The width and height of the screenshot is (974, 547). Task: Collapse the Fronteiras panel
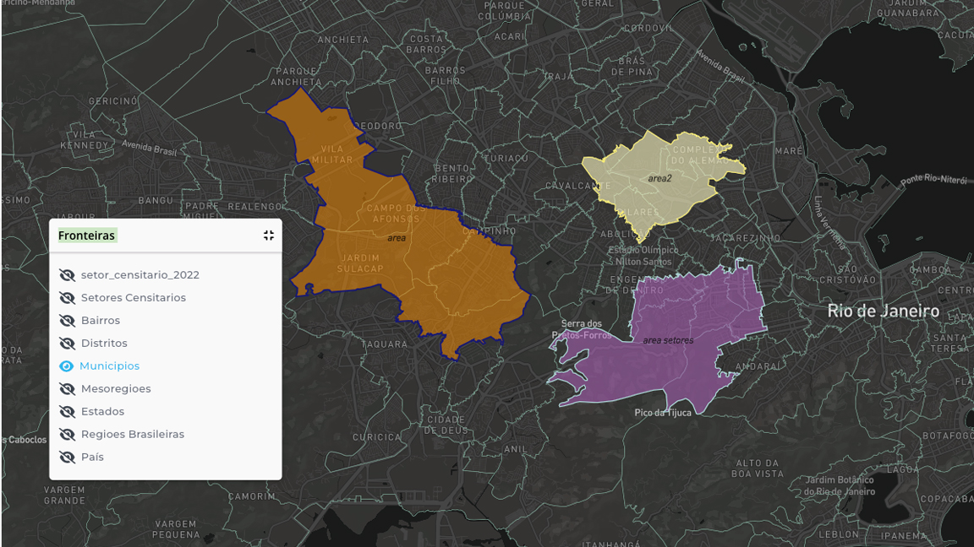tap(269, 236)
